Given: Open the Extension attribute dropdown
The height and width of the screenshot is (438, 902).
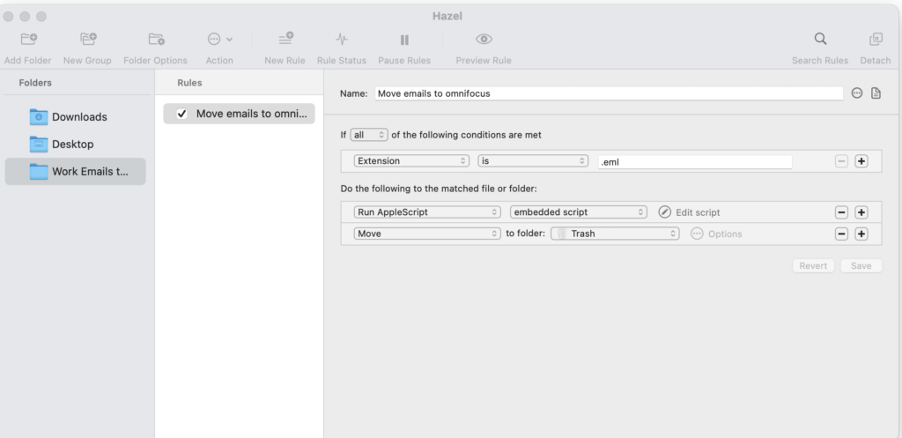Looking at the screenshot, I should (x=411, y=161).
